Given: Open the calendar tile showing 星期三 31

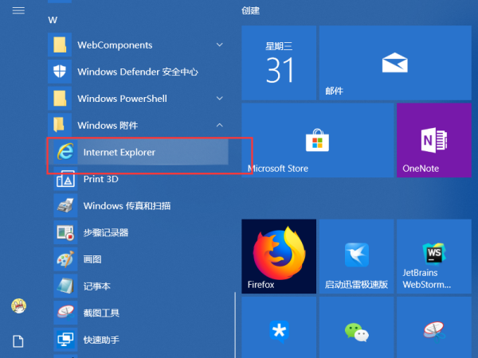Looking at the screenshot, I should [279, 63].
